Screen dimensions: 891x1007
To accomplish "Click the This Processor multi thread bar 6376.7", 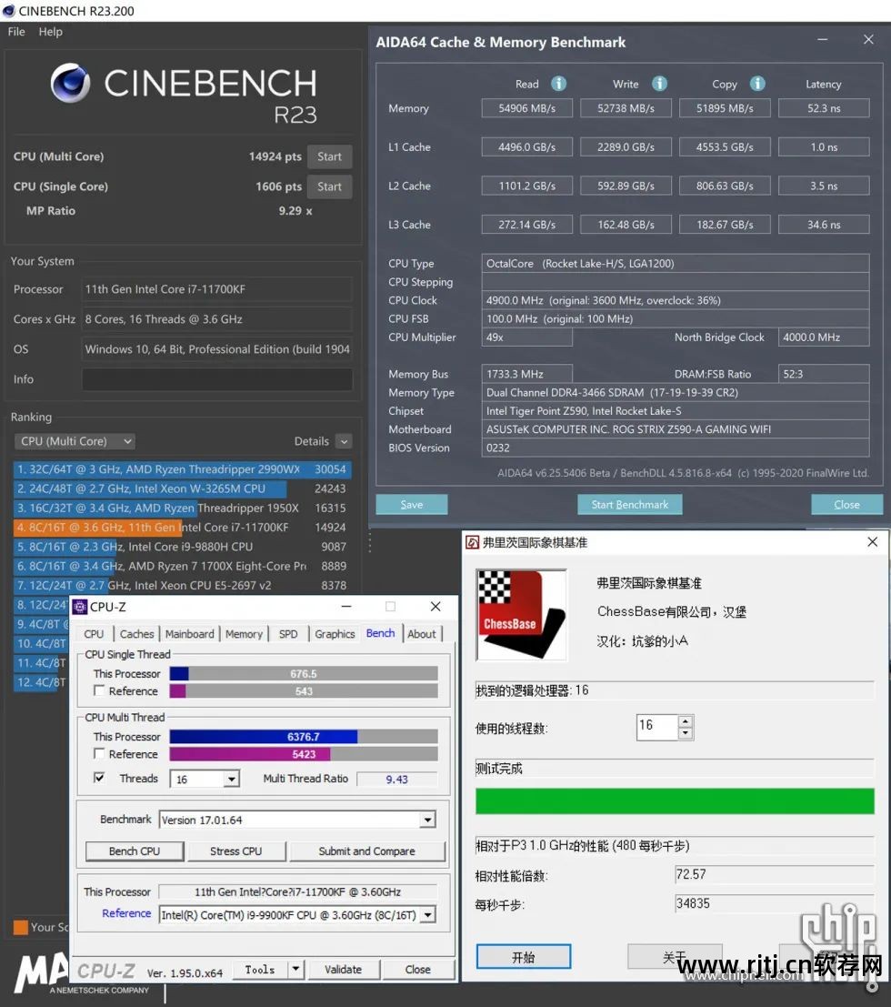I will coord(304,736).
